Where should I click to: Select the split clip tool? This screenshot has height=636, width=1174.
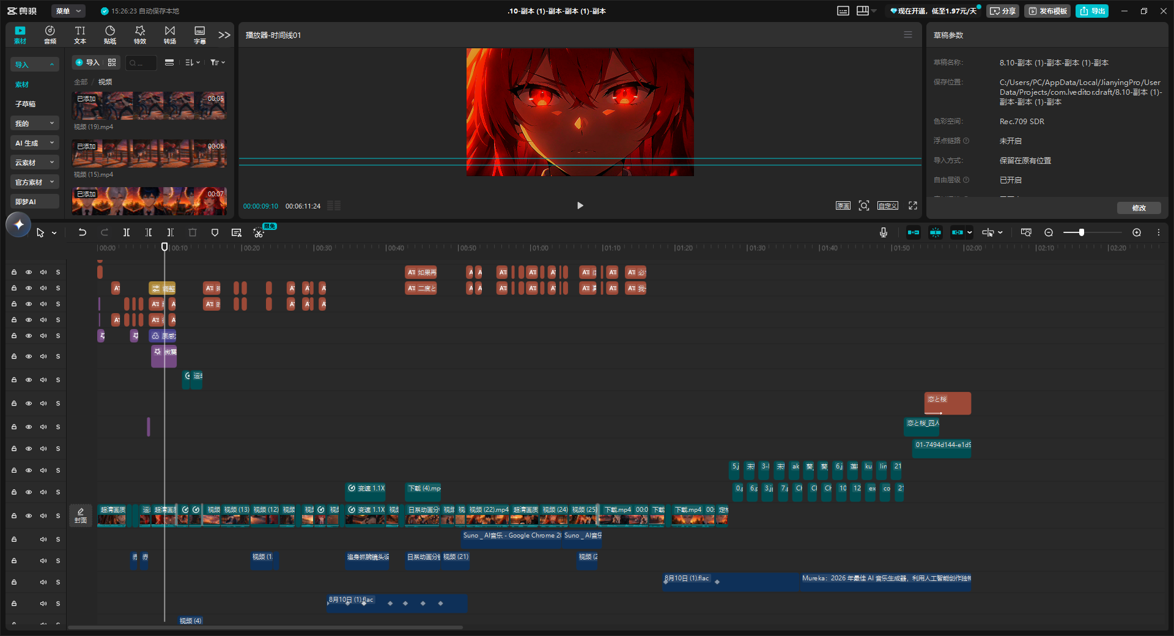tap(127, 232)
